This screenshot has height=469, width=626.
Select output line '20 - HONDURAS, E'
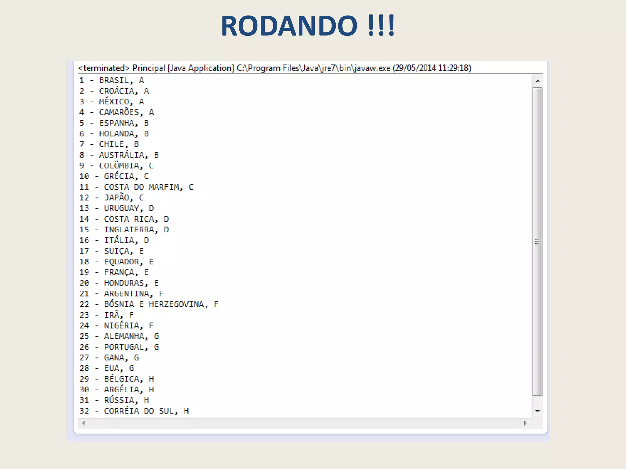(119, 283)
